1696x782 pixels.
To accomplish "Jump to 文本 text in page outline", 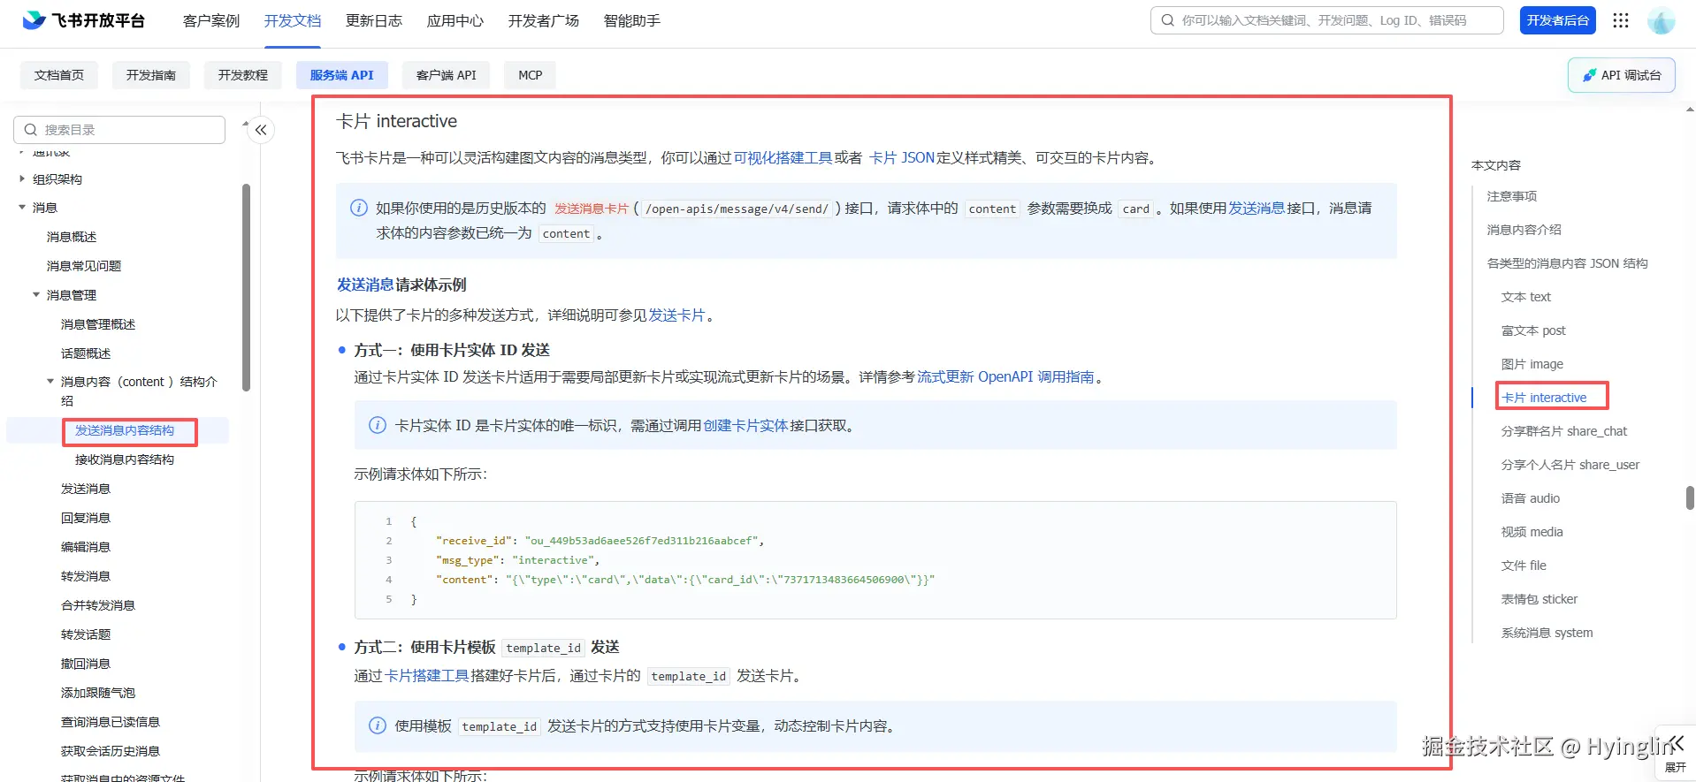I will pos(1526,297).
